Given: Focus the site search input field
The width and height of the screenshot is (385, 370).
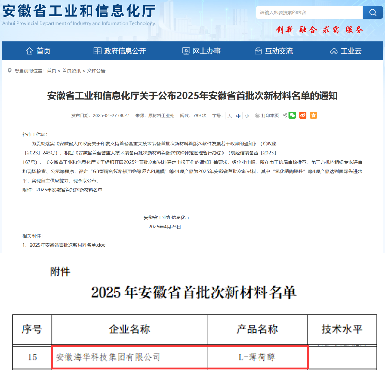Looking at the screenshot, I should (x=309, y=13).
